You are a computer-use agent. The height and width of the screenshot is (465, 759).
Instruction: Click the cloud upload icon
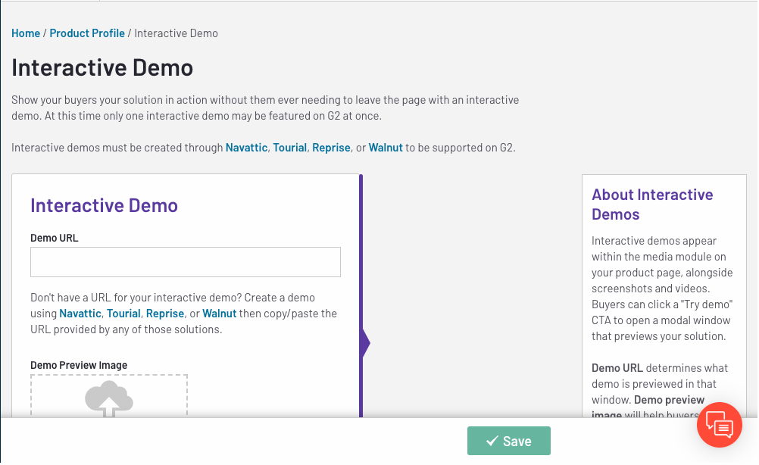tap(109, 398)
